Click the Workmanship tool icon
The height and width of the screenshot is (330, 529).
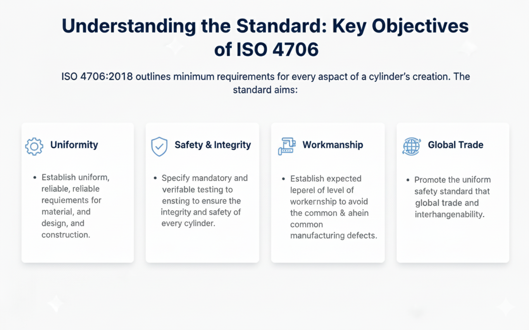tap(286, 146)
